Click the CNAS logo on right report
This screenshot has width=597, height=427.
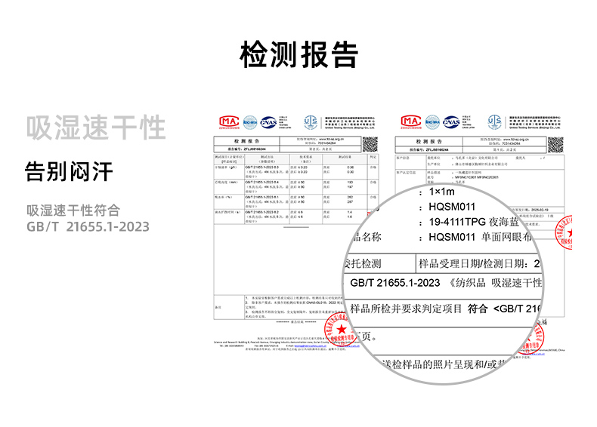coord(451,122)
